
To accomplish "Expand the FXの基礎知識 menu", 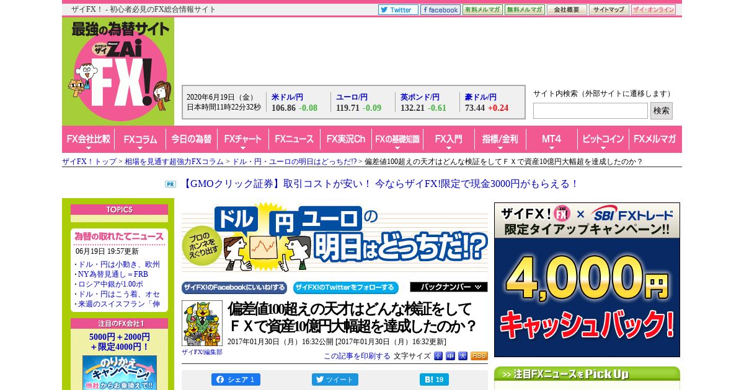I will point(397,139).
